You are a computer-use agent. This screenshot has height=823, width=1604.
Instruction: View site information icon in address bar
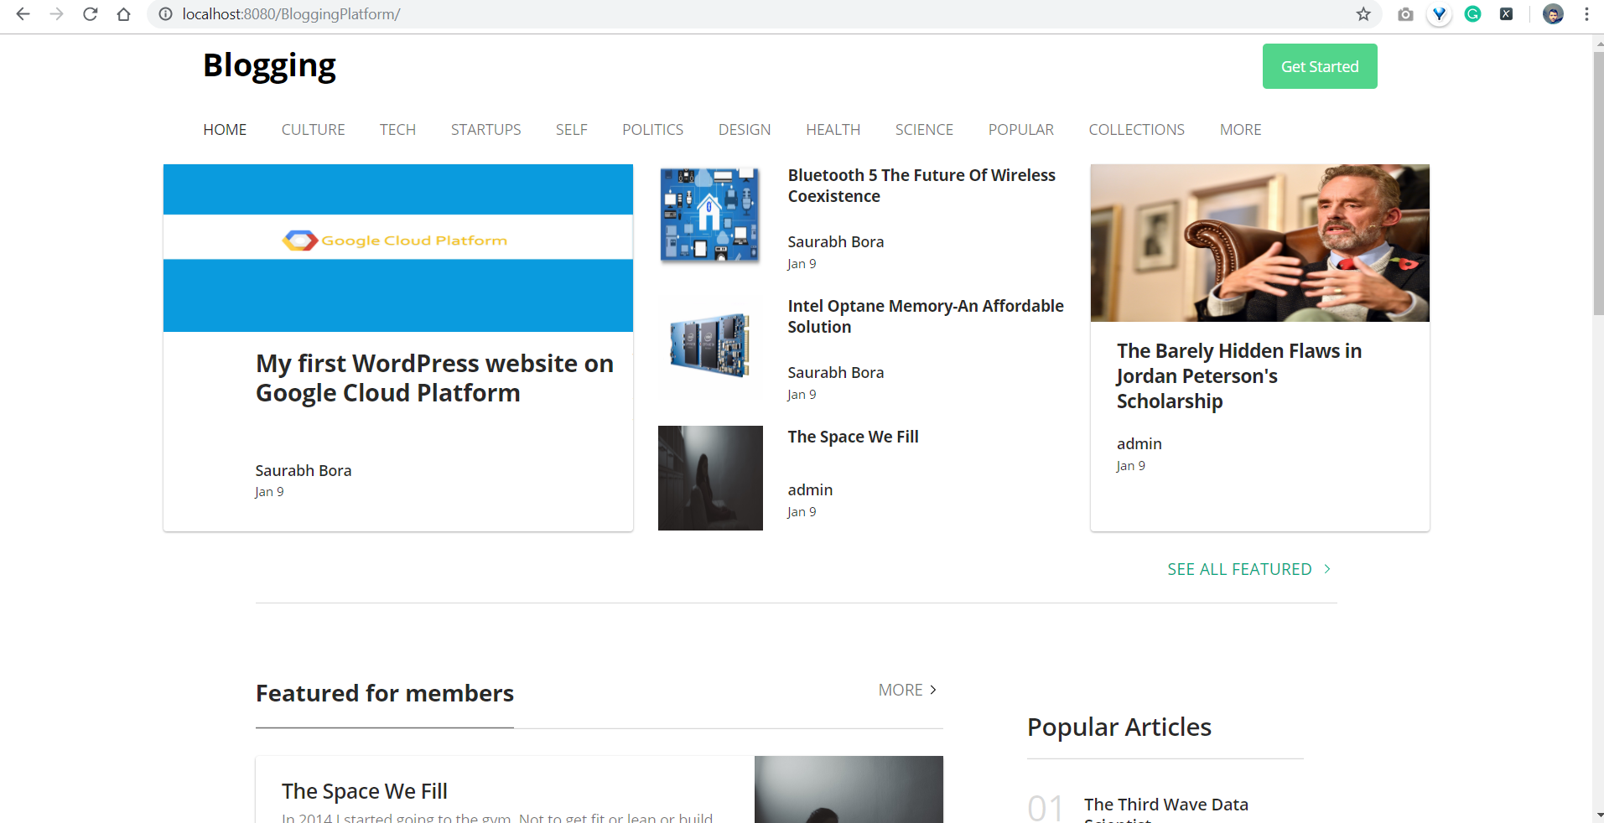pos(166,14)
